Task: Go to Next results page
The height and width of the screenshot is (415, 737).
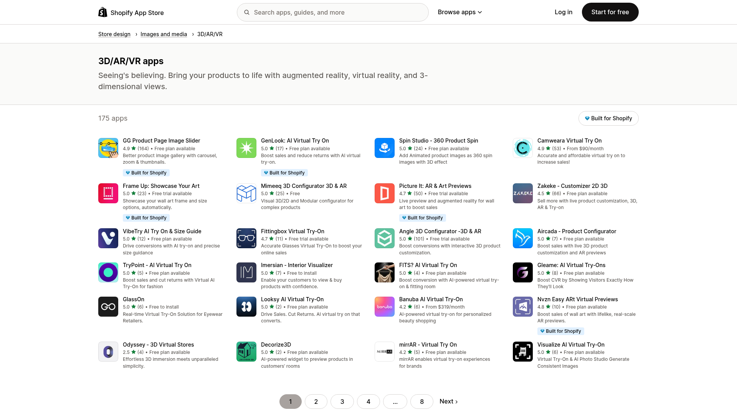Action: [x=448, y=402]
